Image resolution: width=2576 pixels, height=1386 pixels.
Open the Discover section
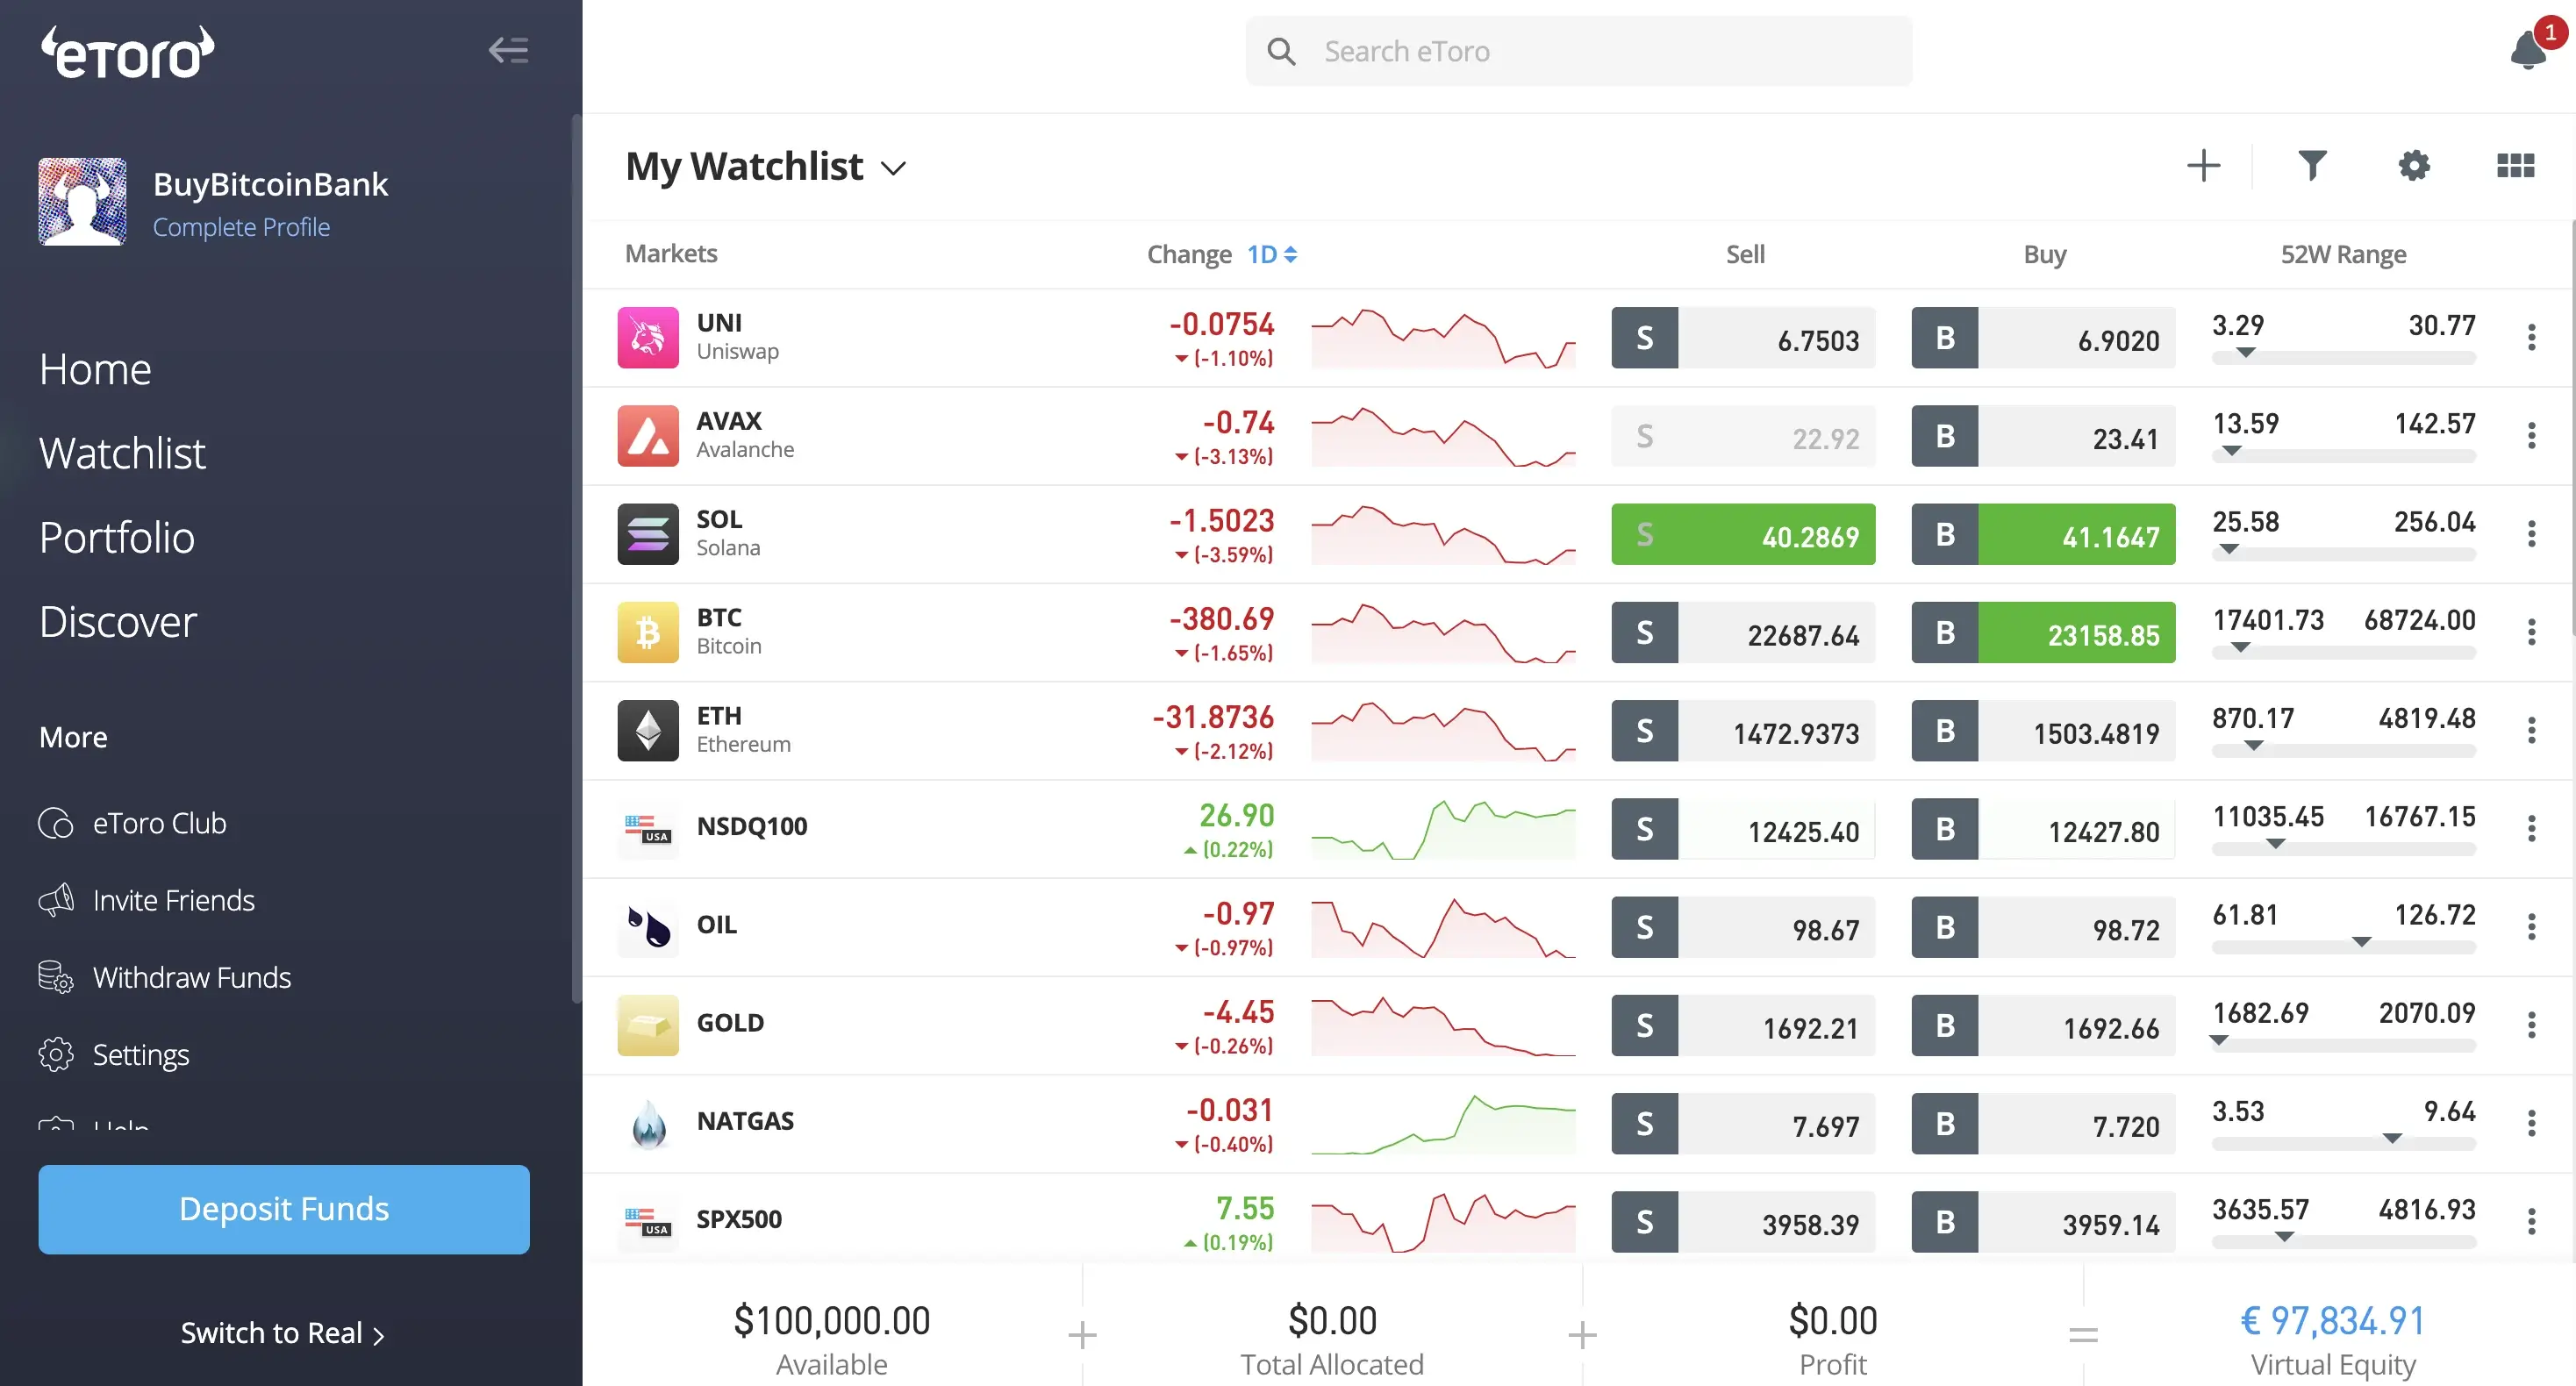point(118,622)
